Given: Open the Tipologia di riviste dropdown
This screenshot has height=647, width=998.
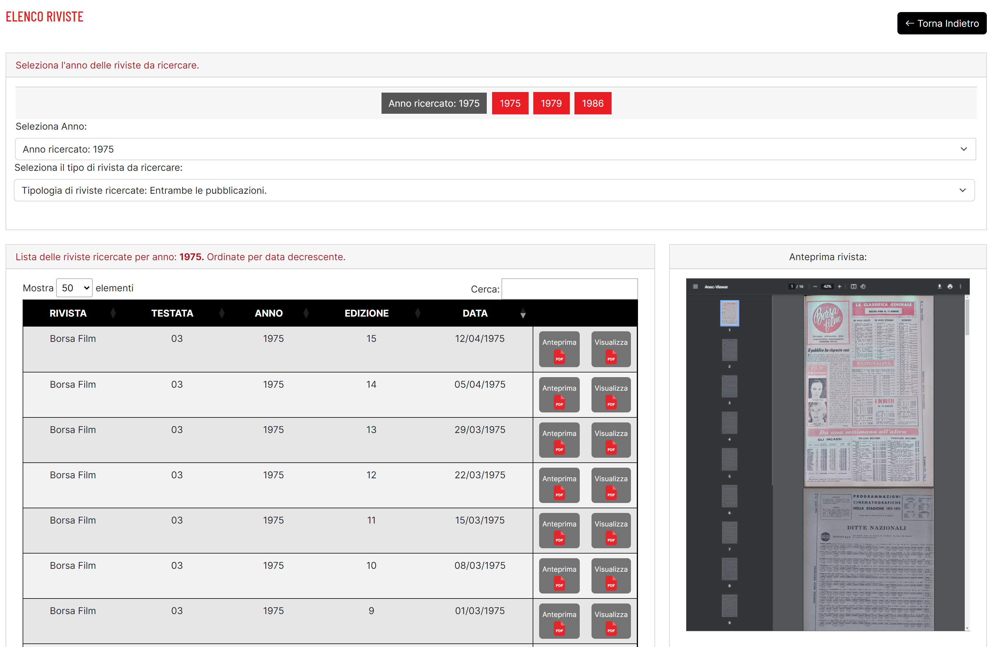Looking at the screenshot, I should click(494, 190).
